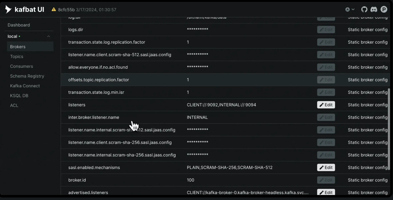The height and width of the screenshot is (200, 393).
Task: Edit advertised.listeners config
Action: (x=326, y=192)
